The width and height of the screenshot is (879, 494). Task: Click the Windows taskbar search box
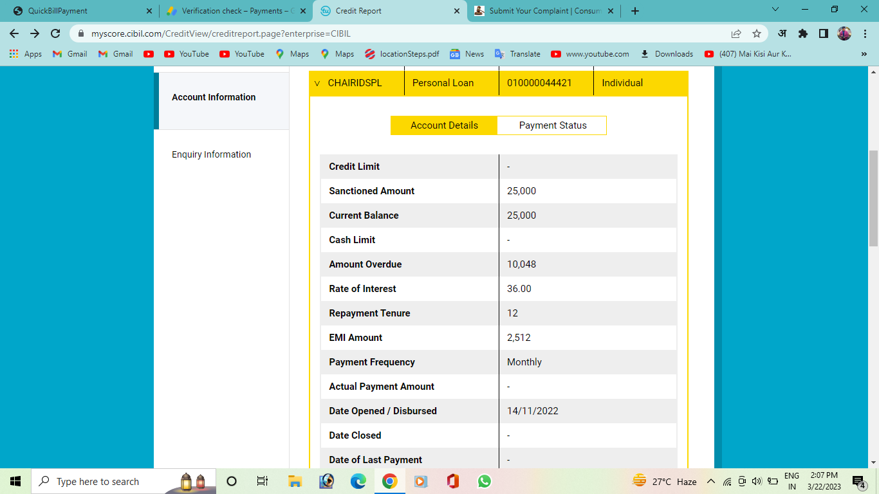pyautogui.click(x=106, y=481)
